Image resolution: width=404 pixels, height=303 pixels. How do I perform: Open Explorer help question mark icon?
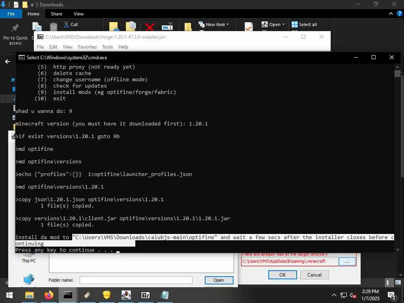tap(400, 14)
